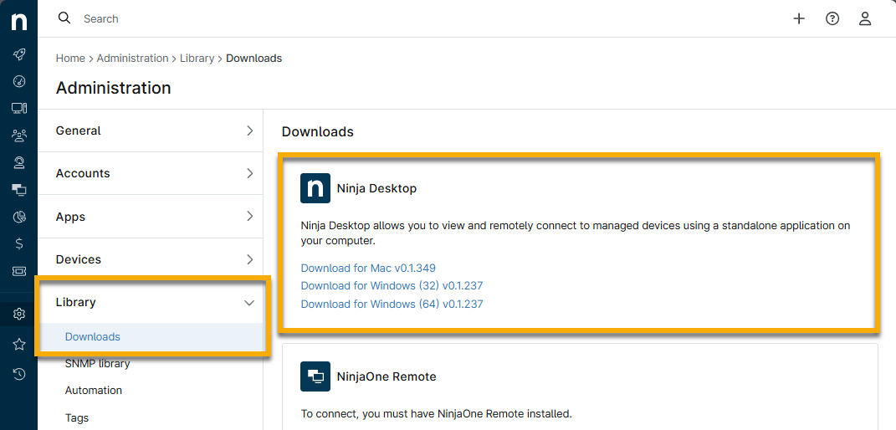Image resolution: width=896 pixels, height=430 pixels.
Task: Open the help question mark icon
Action: [832, 18]
